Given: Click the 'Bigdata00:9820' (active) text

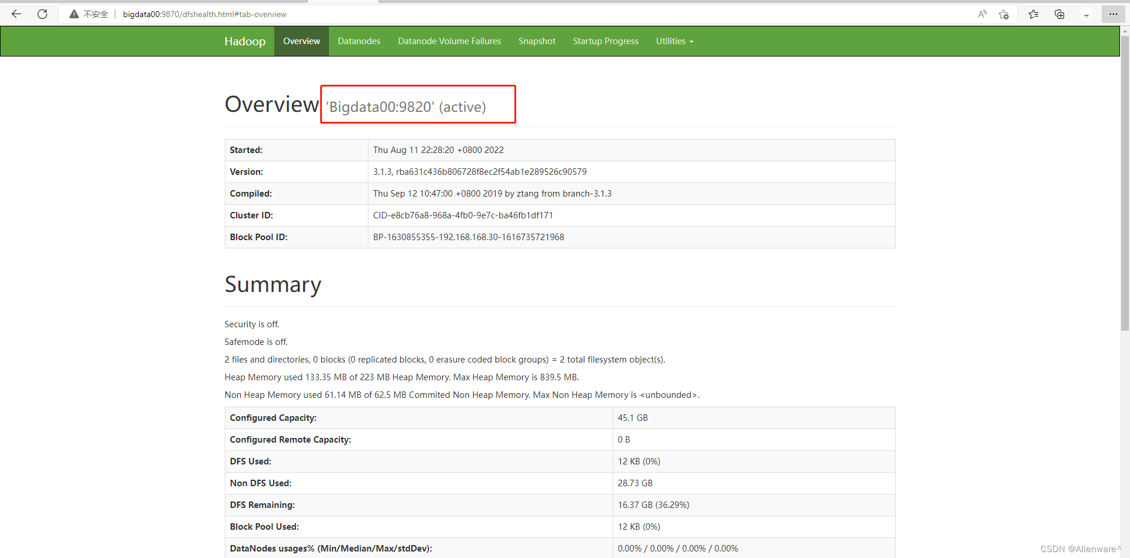Looking at the screenshot, I should point(406,107).
